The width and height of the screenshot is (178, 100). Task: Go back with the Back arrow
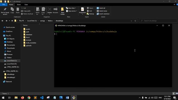[3, 21]
